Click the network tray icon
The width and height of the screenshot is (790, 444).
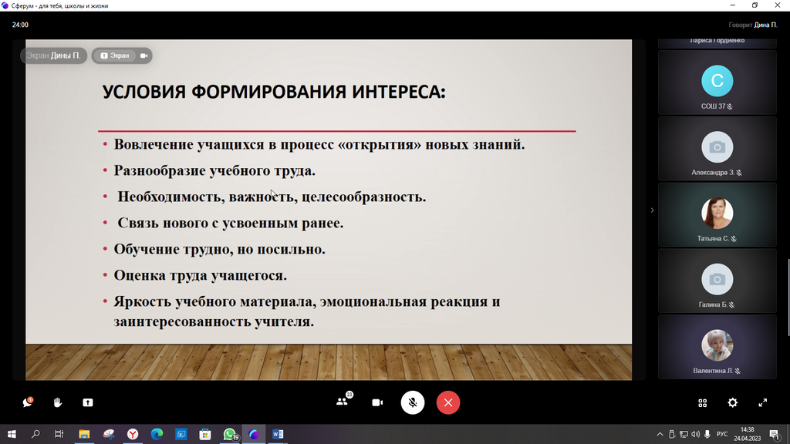(684, 434)
